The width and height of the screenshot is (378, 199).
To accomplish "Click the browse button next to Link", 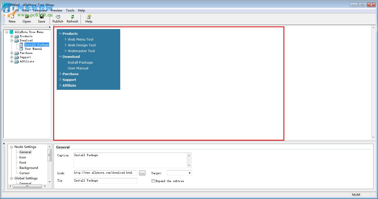I will 142,173.
